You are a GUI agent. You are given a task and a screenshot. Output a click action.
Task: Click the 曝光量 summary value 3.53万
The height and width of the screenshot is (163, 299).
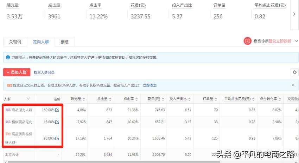coord(15,17)
